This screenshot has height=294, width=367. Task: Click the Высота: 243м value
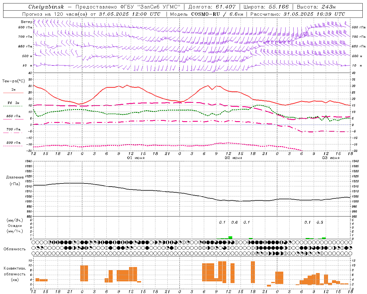pos(316,7)
